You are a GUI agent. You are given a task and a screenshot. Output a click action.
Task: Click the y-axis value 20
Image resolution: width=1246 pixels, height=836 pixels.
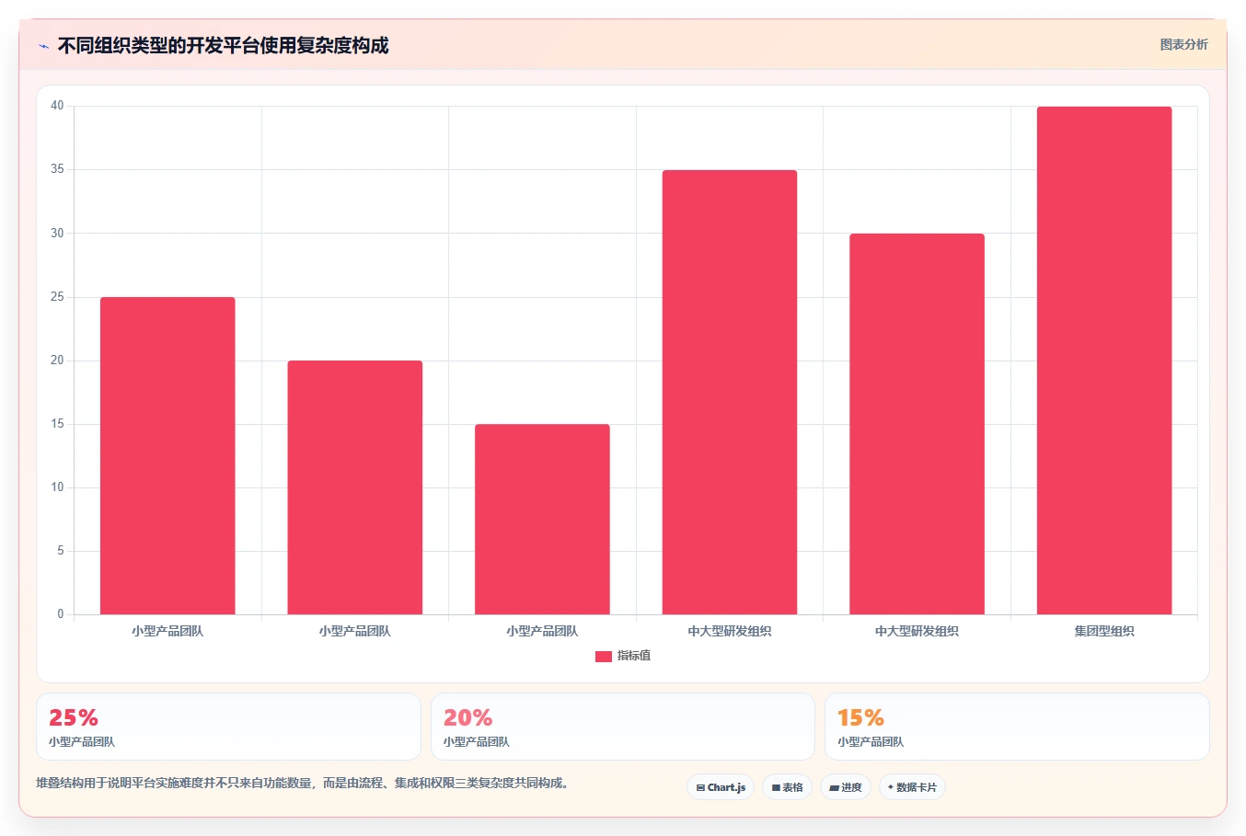pos(57,360)
